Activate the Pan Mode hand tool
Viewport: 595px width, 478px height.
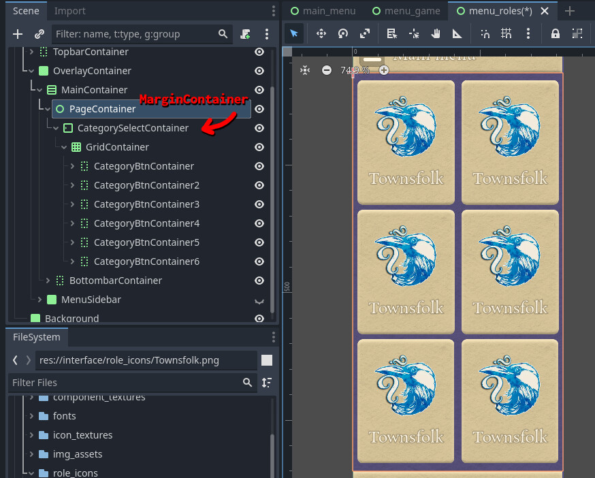pyautogui.click(x=436, y=33)
